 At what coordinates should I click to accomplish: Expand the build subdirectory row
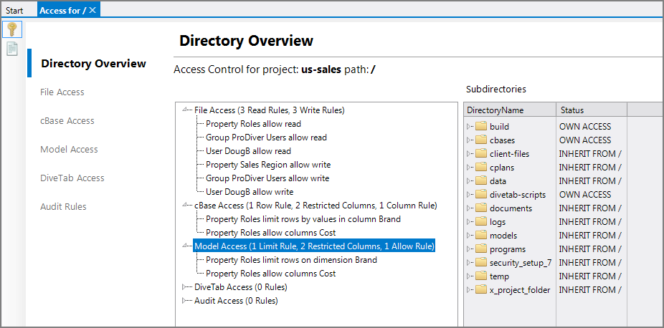pos(469,126)
